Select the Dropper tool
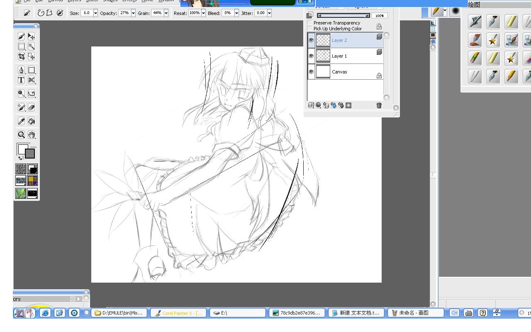This screenshot has height=332, width=531. pyautogui.click(x=22, y=121)
